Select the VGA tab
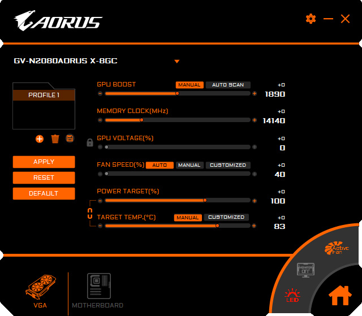Viewport: 362px width, 316px height. [40, 291]
